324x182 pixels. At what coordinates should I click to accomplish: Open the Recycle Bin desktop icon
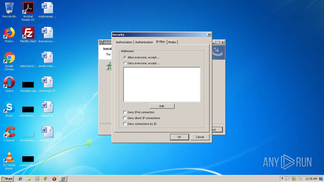[x=9, y=10]
